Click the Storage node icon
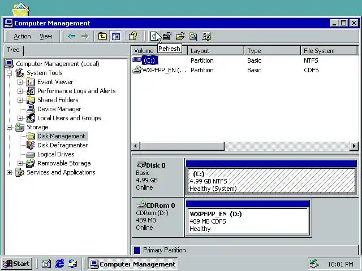The height and width of the screenshot is (271, 362). [x=20, y=127]
